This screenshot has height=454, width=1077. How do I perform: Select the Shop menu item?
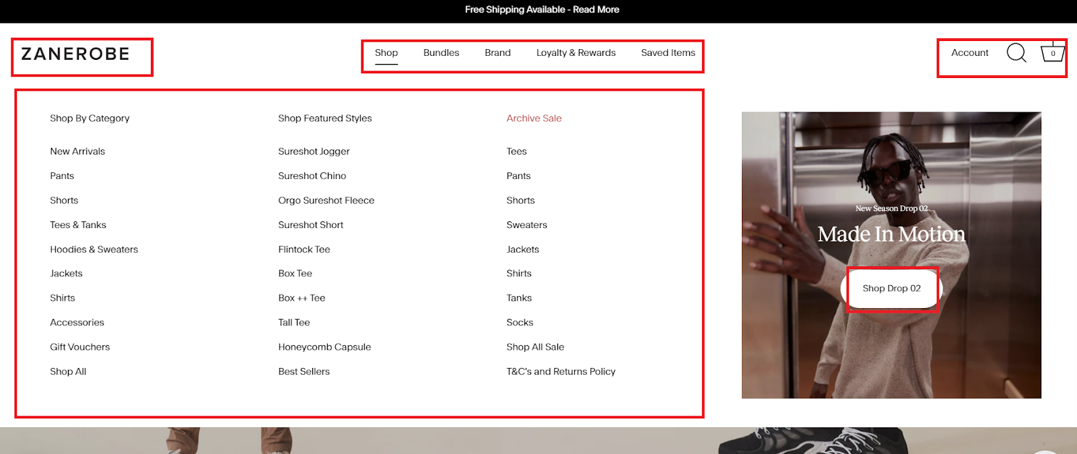(x=386, y=52)
